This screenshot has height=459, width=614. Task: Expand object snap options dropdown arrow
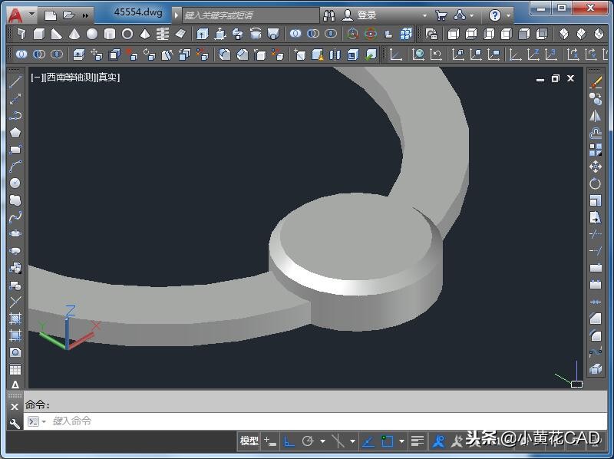pos(401,441)
